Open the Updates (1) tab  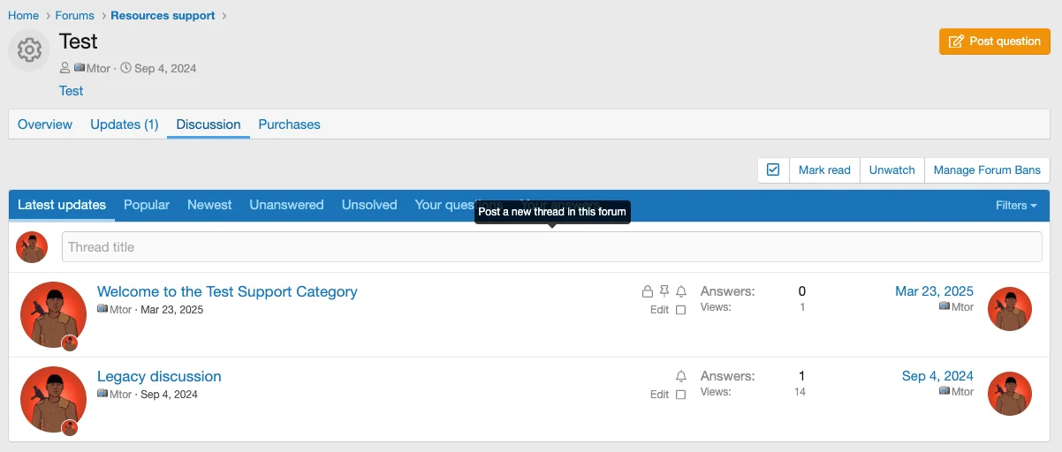[125, 124]
